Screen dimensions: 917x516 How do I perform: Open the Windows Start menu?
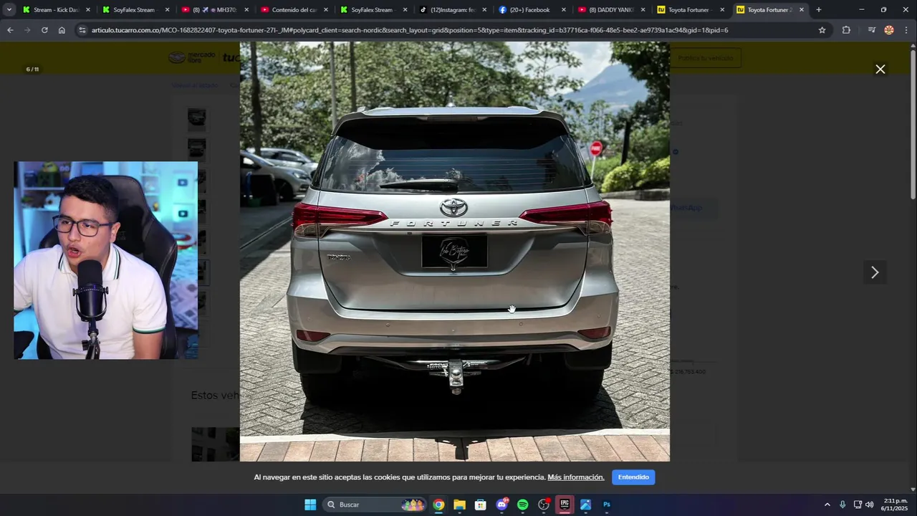[x=310, y=505]
